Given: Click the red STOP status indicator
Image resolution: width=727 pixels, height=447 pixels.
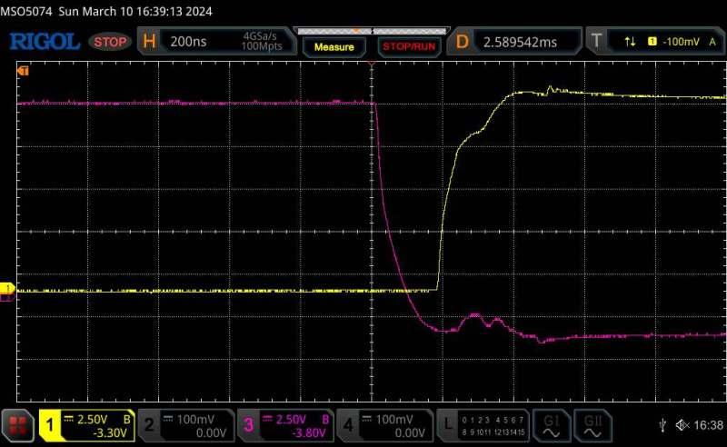Looking at the screenshot, I should 110,42.
